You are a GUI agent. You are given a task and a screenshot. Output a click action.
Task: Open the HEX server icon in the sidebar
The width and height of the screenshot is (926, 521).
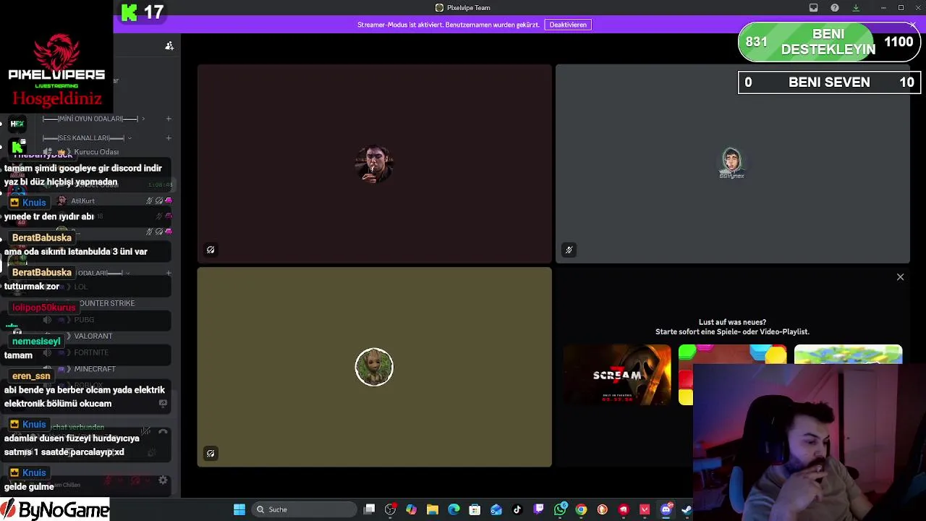[17, 124]
